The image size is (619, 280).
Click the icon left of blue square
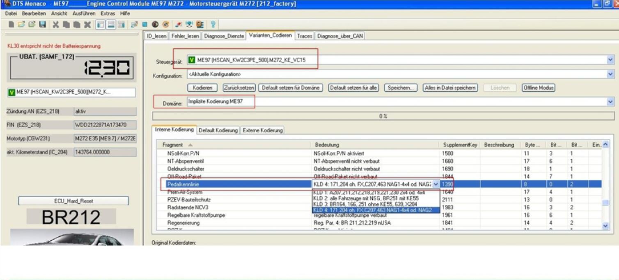[135, 25]
